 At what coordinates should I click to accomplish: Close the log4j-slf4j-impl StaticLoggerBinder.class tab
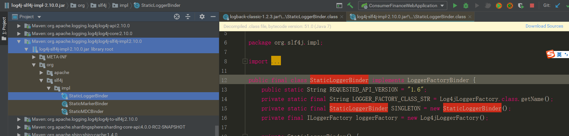coord(470,17)
